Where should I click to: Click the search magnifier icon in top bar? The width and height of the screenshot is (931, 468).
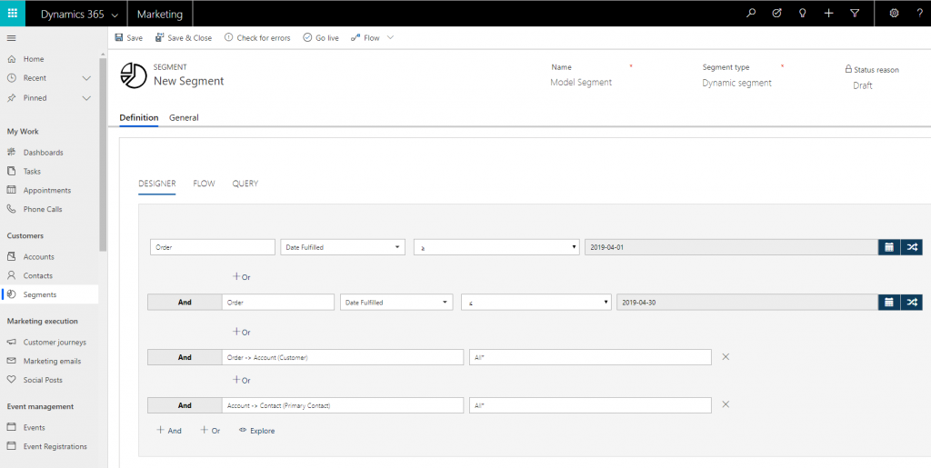click(x=751, y=14)
